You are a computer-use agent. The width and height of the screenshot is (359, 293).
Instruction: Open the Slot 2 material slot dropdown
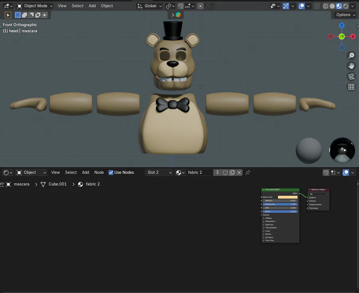pos(159,172)
